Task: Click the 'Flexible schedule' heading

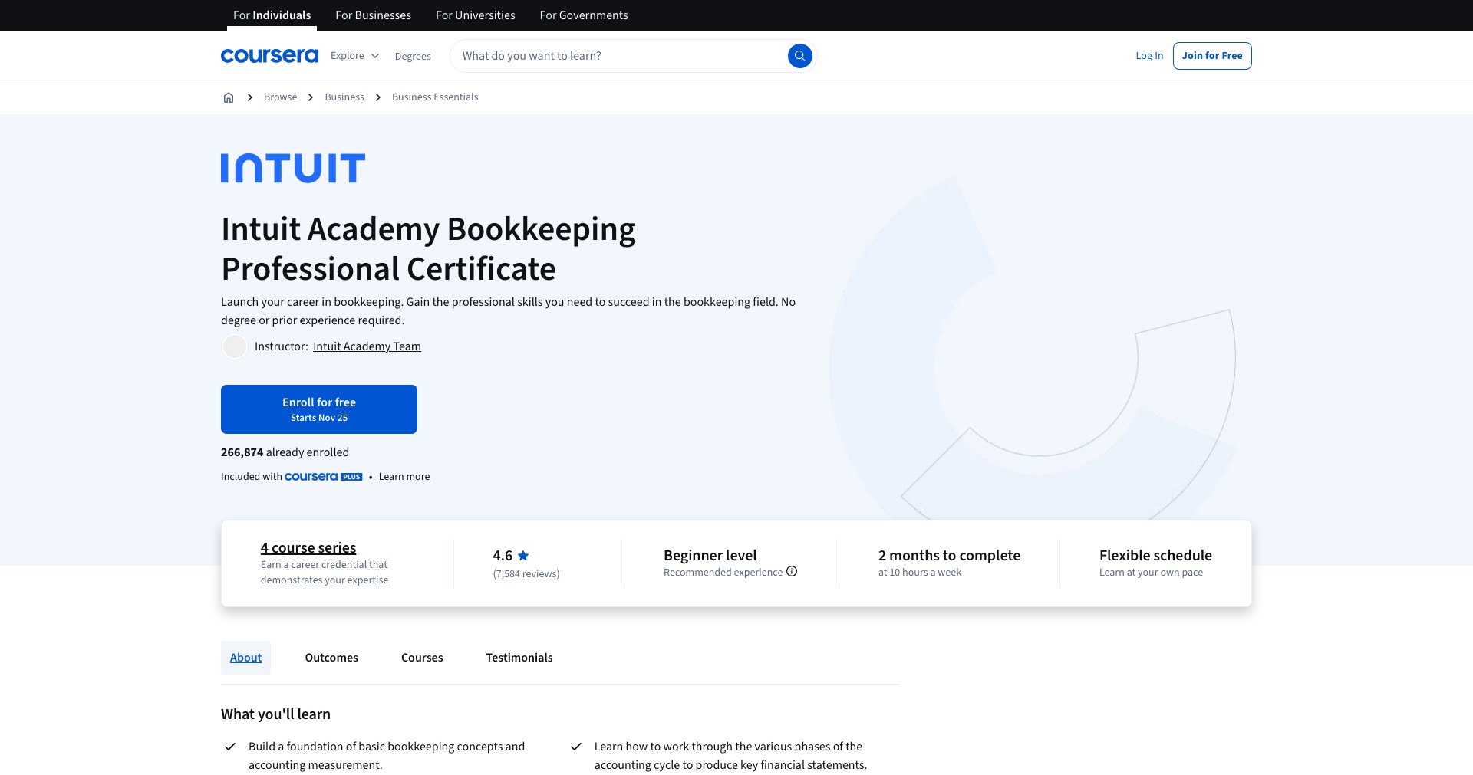Action: click(x=1155, y=556)
